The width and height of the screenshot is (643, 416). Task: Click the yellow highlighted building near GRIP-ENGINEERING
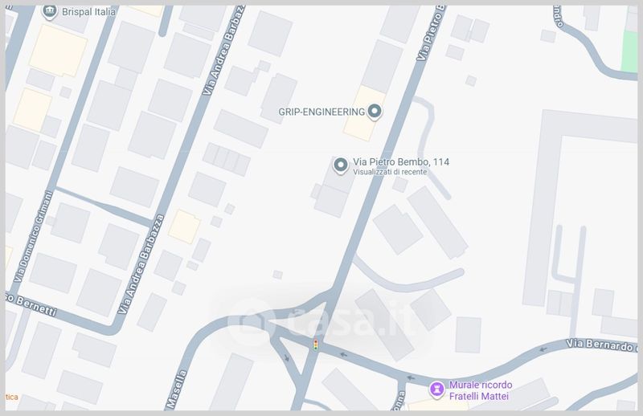point(364,113)
